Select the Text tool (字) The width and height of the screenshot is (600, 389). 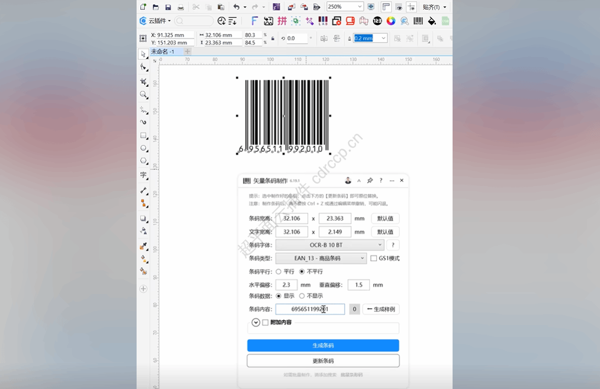pyautogui.click(x=144, y=175)
